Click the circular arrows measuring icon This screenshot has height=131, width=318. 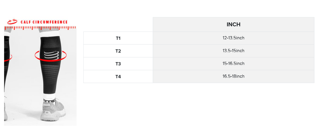click(x=12, y=22)
